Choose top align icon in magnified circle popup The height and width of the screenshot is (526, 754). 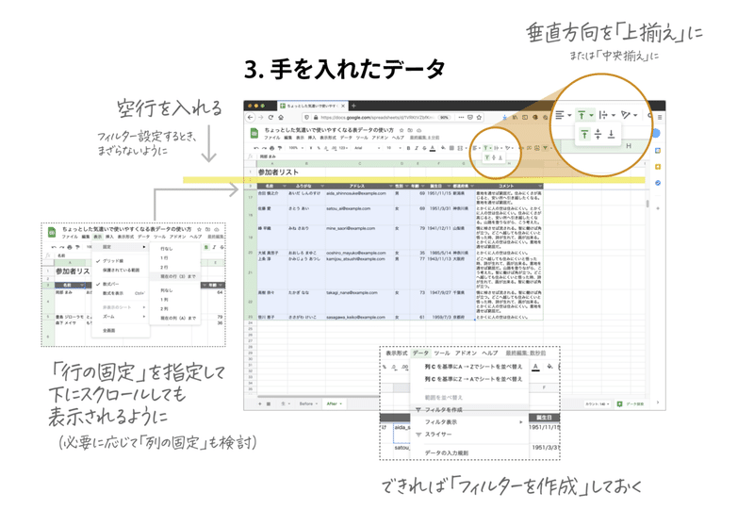click(584, 134)
